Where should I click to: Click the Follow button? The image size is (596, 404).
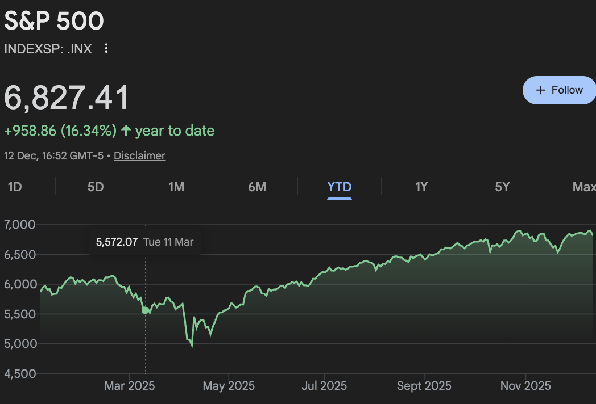tap(559, 90)
